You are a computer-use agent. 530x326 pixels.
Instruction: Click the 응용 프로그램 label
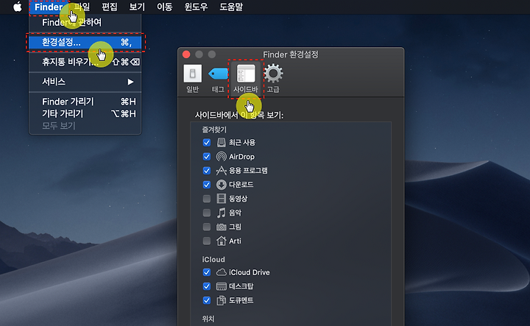point(248,171)
